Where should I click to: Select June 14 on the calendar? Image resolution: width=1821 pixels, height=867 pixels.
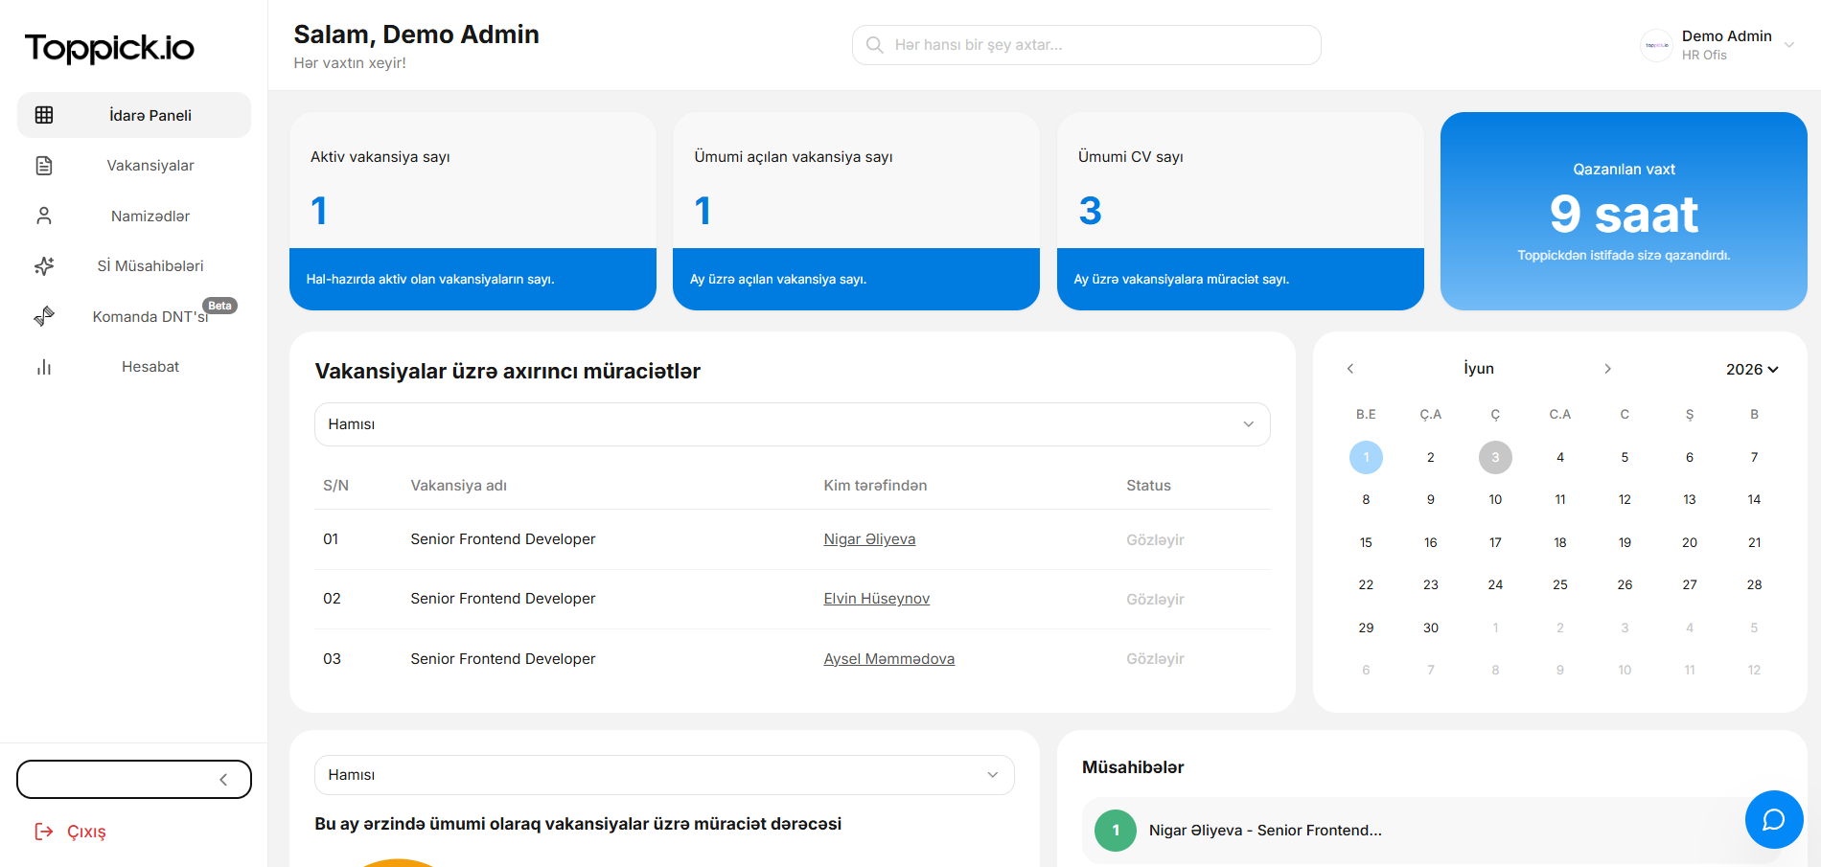[x=1754, y=499]
